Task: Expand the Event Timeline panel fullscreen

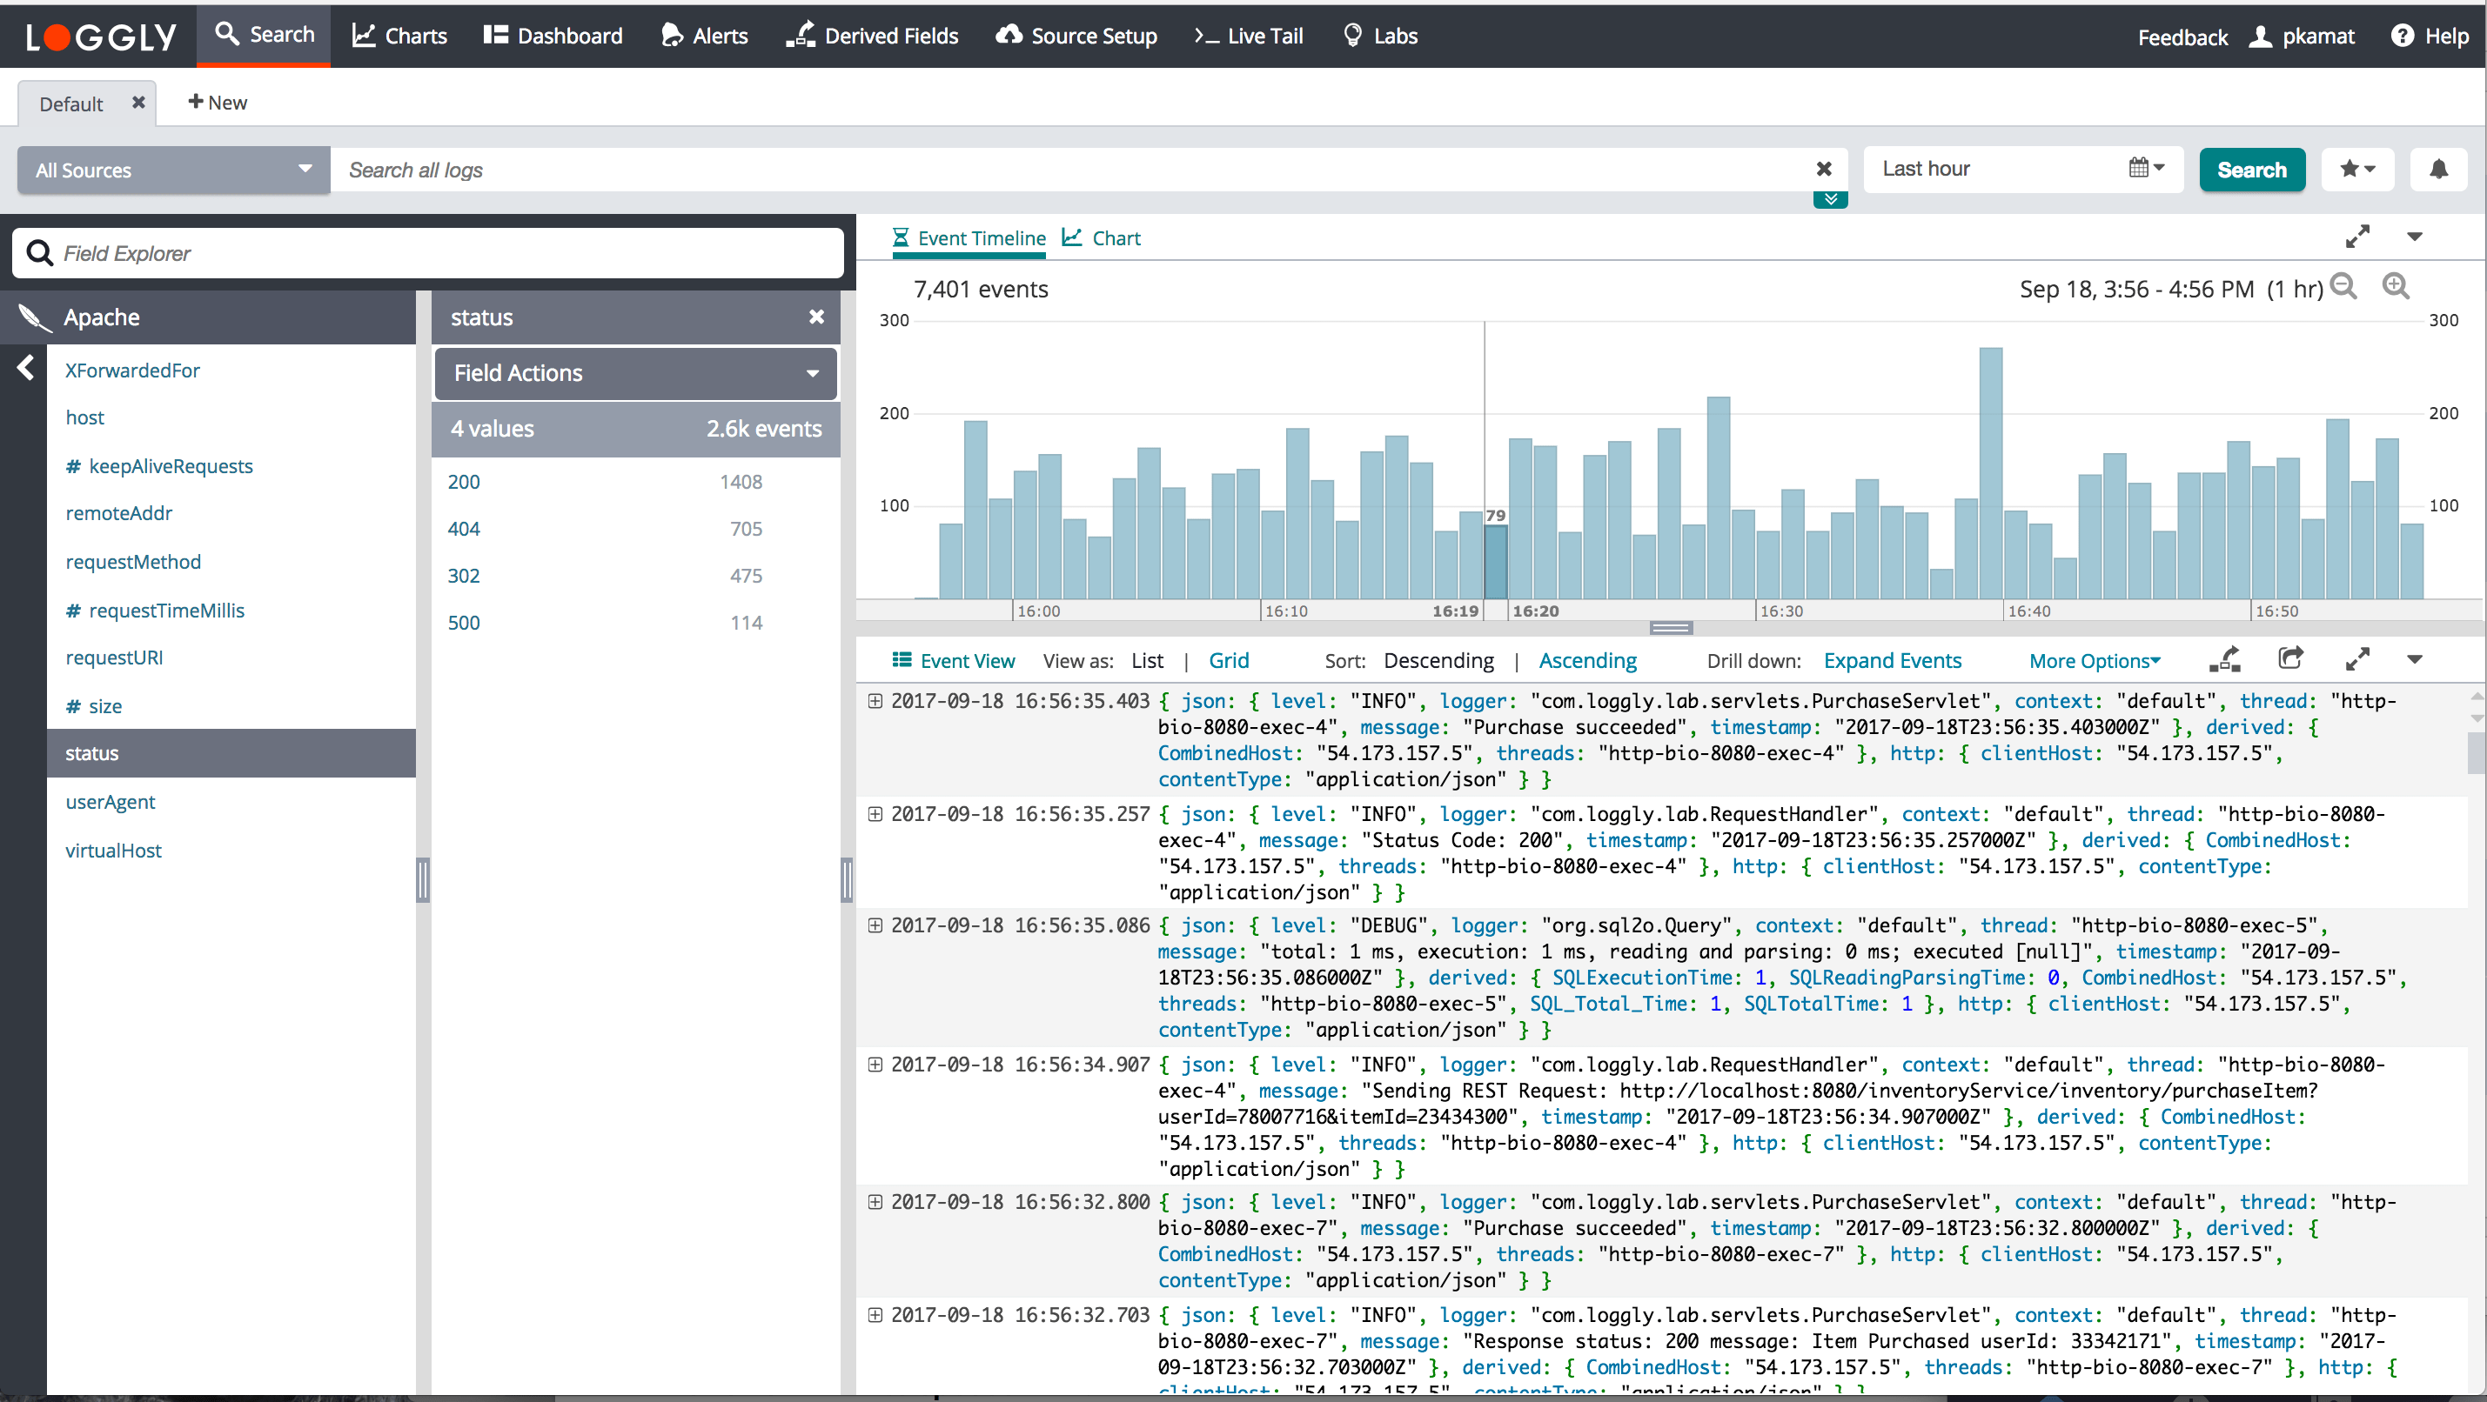Action: [2356, 237]
